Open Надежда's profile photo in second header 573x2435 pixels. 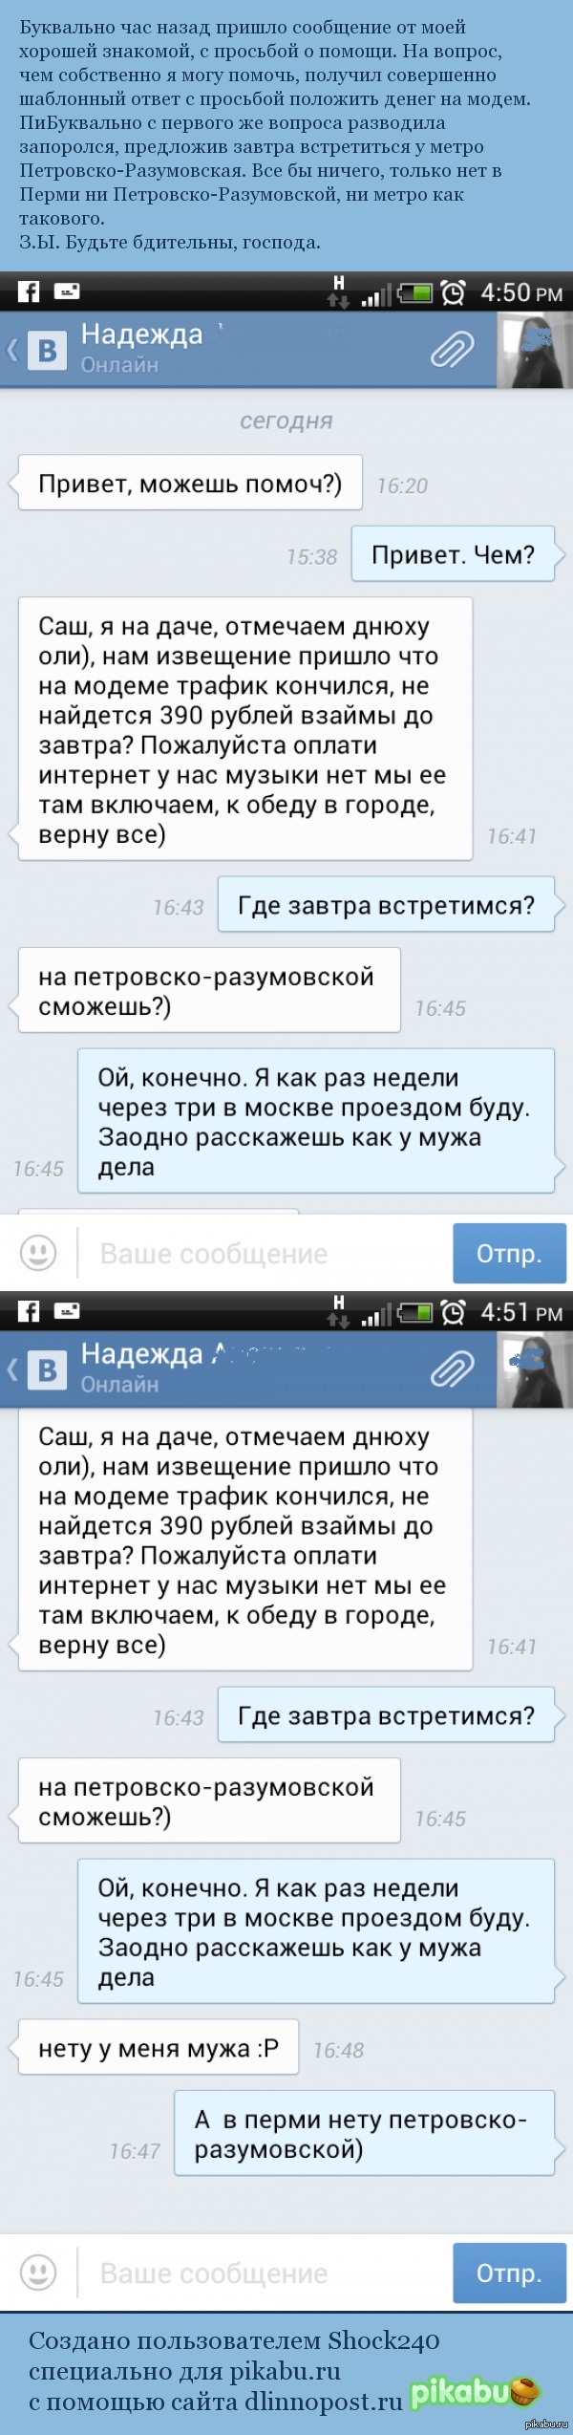click(x=535, y=1369)
